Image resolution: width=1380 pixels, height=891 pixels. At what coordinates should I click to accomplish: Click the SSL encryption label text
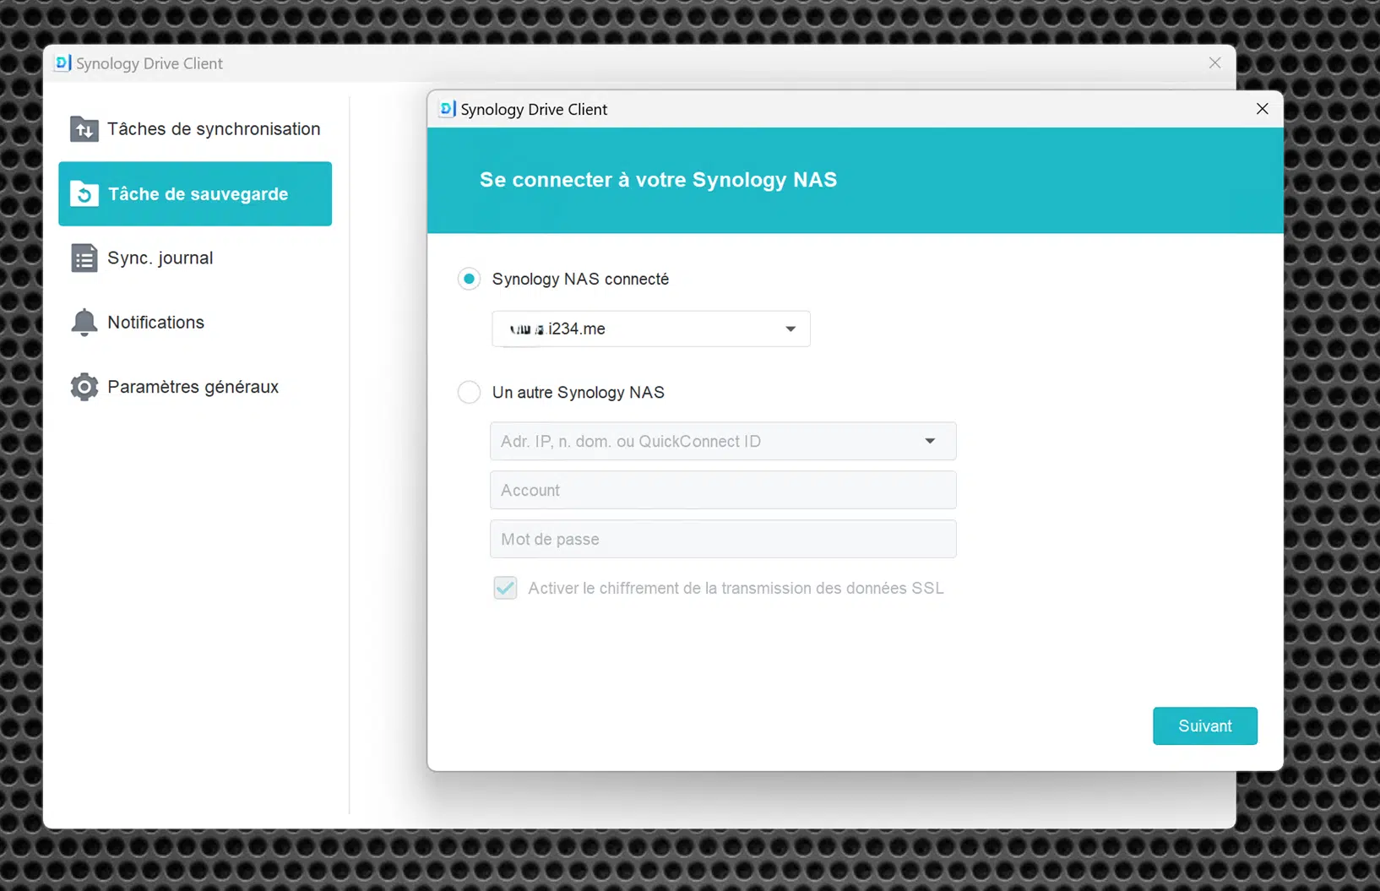(736, 588)
